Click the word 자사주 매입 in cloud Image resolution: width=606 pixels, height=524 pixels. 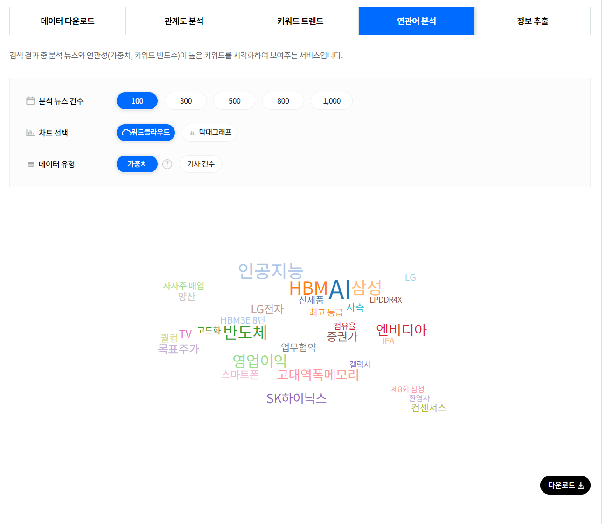183,285
